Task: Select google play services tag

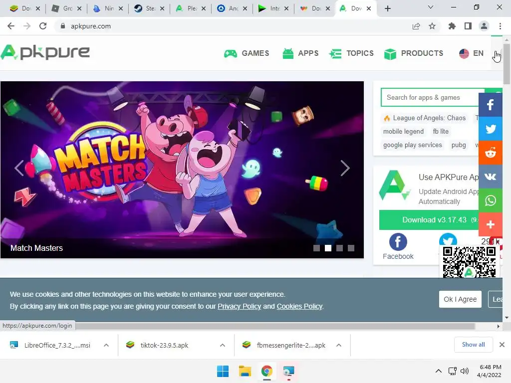Action: click(x=413, y=145)
